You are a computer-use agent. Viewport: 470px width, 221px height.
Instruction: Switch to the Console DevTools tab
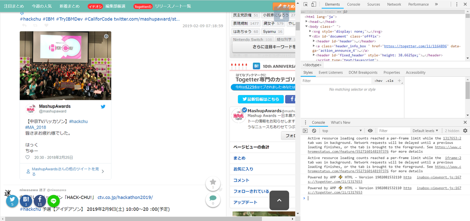pos(354,5)
